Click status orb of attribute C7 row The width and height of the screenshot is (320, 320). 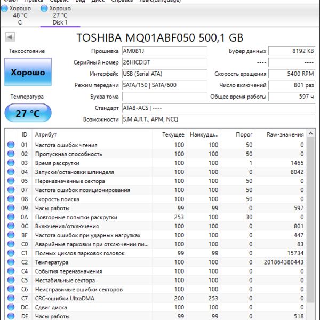point(11,298)
